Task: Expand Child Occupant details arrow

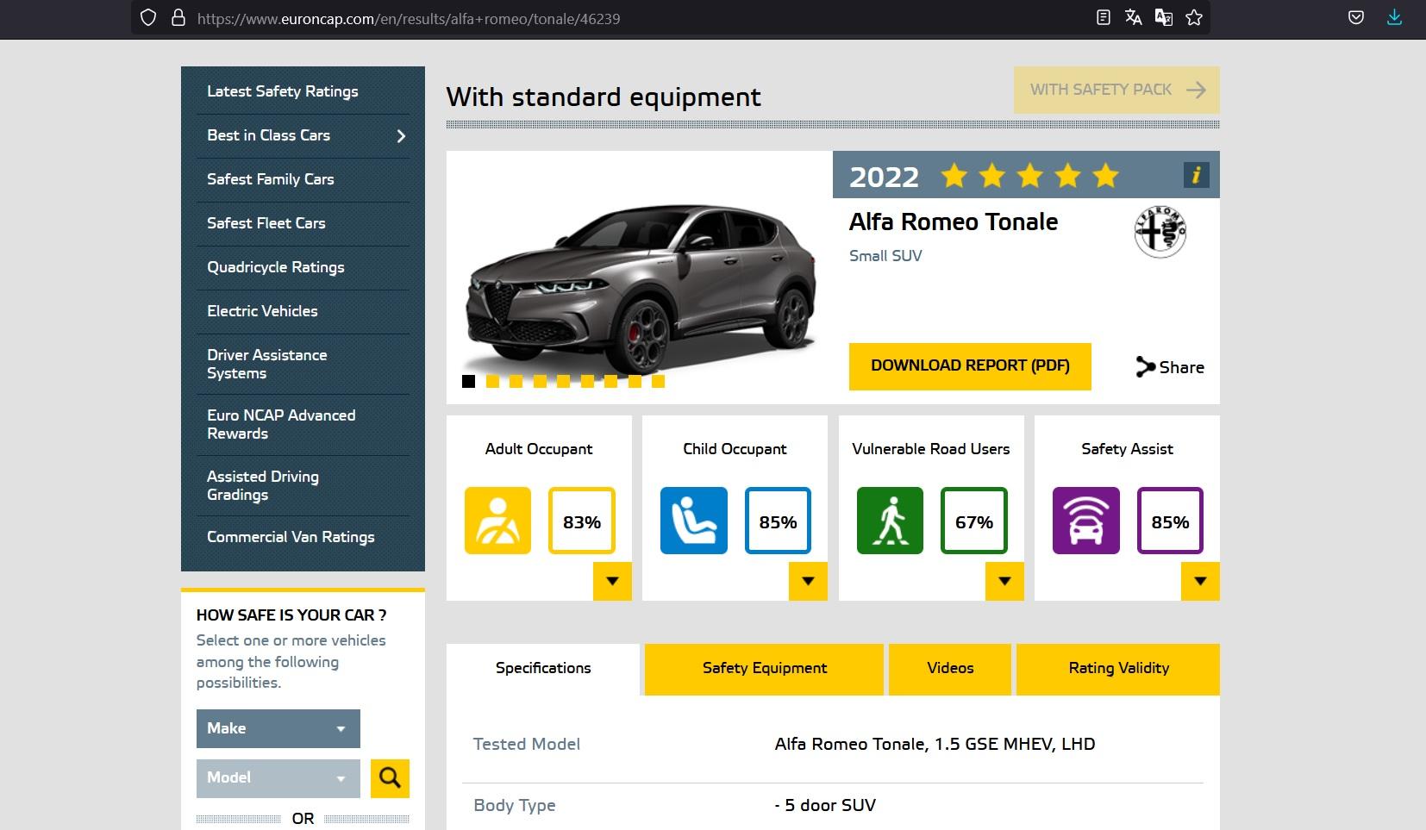Action: [x=808, y=581]
